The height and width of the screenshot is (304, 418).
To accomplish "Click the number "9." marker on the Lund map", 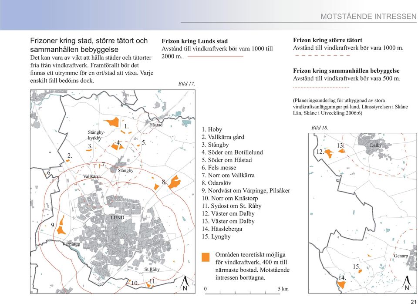I will (53, 225).
